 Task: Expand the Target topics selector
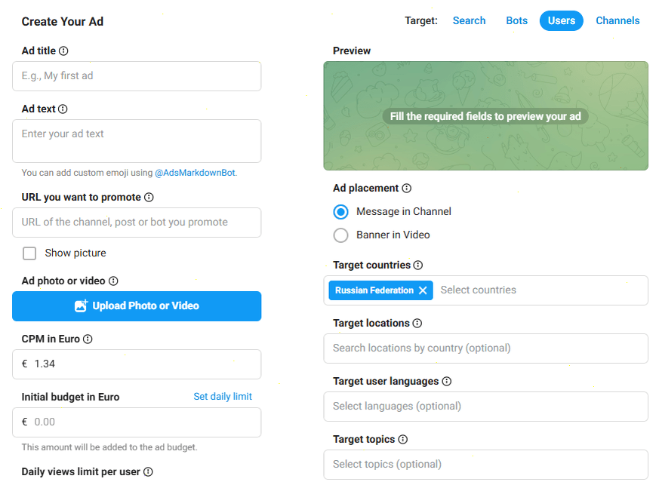click(485, 465)
